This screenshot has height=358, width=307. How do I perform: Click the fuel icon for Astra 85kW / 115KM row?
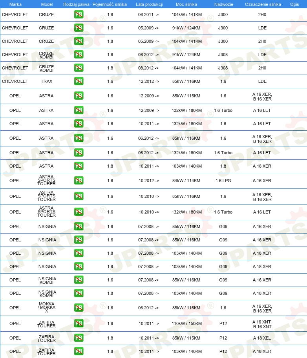click(79, 96)
